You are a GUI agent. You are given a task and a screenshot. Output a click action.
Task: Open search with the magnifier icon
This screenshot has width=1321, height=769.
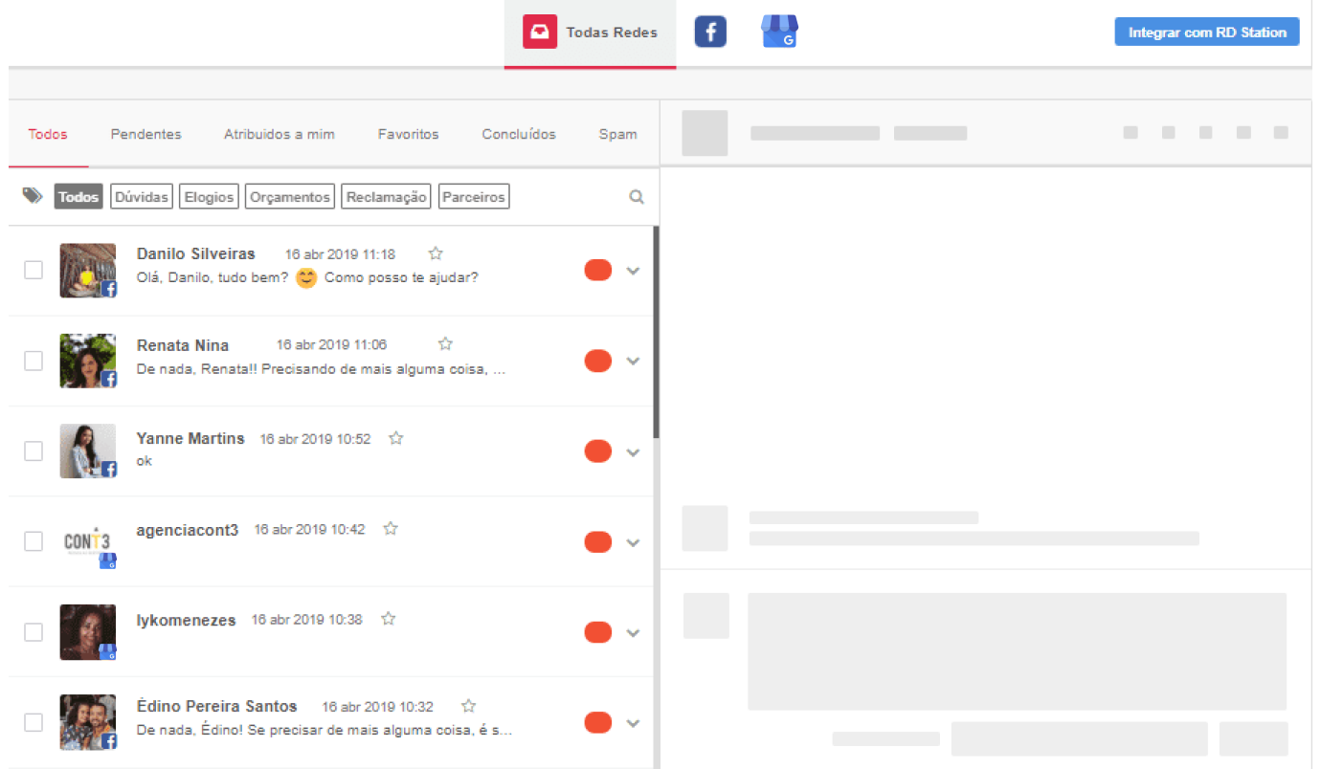point(637,196)
